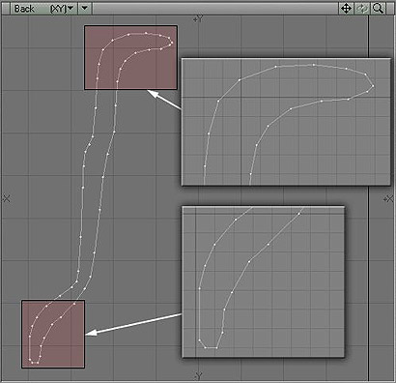Select the topmost point on curve in upper inset

click(313, 65)
